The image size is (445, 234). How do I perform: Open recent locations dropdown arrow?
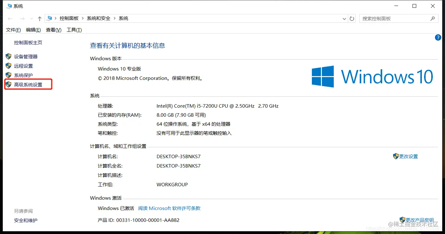coord(32,19)
